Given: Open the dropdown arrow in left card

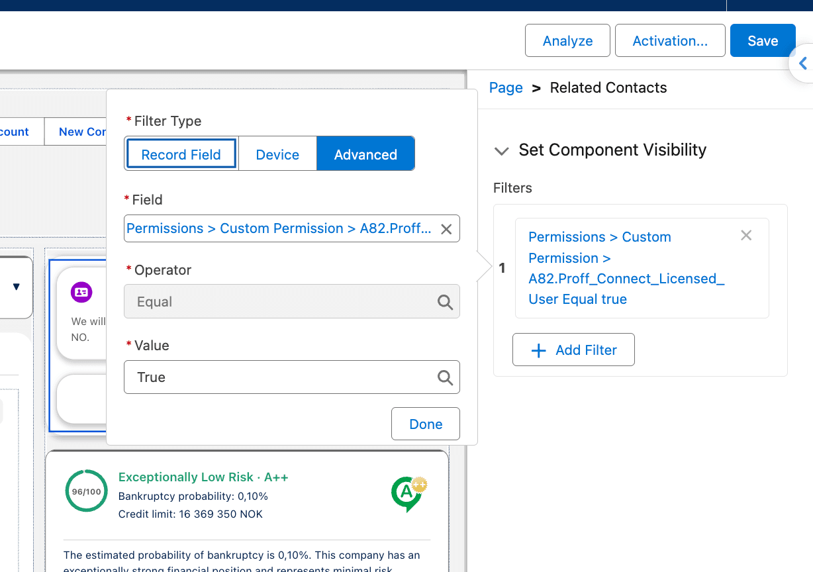Looking at the screenshot, I should coord(17,287).
